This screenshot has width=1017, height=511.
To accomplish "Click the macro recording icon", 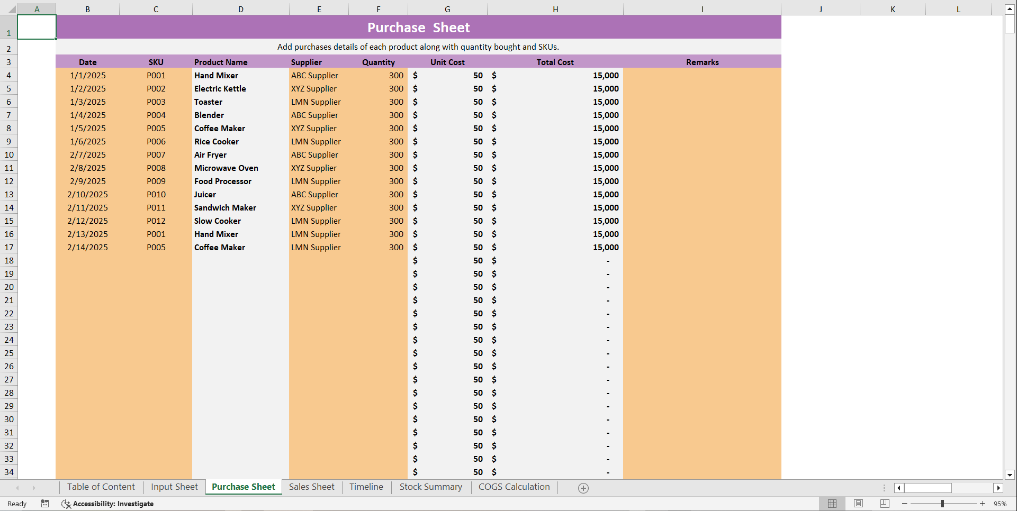I will [x=45, y=504].
